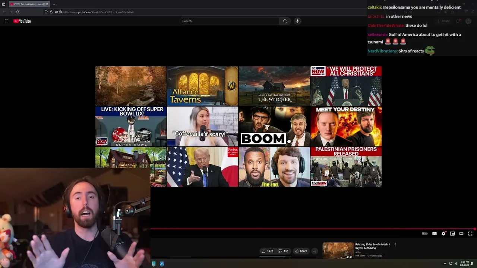Open the notepad app in taskbar
477x268 pixels.
pos(154,264)
